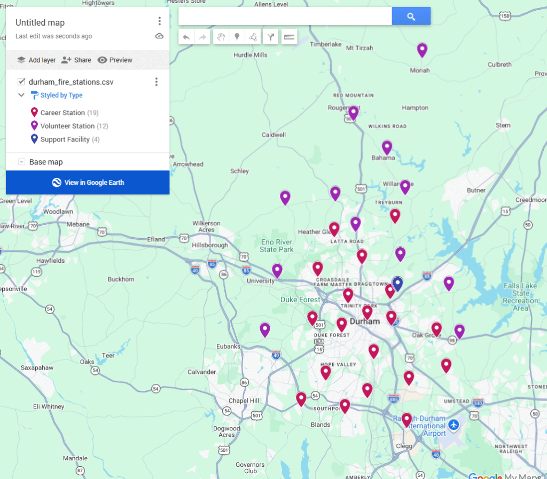Click the red pin near Croasdaile Farm
Screen dimensions: 547x479
317,269
